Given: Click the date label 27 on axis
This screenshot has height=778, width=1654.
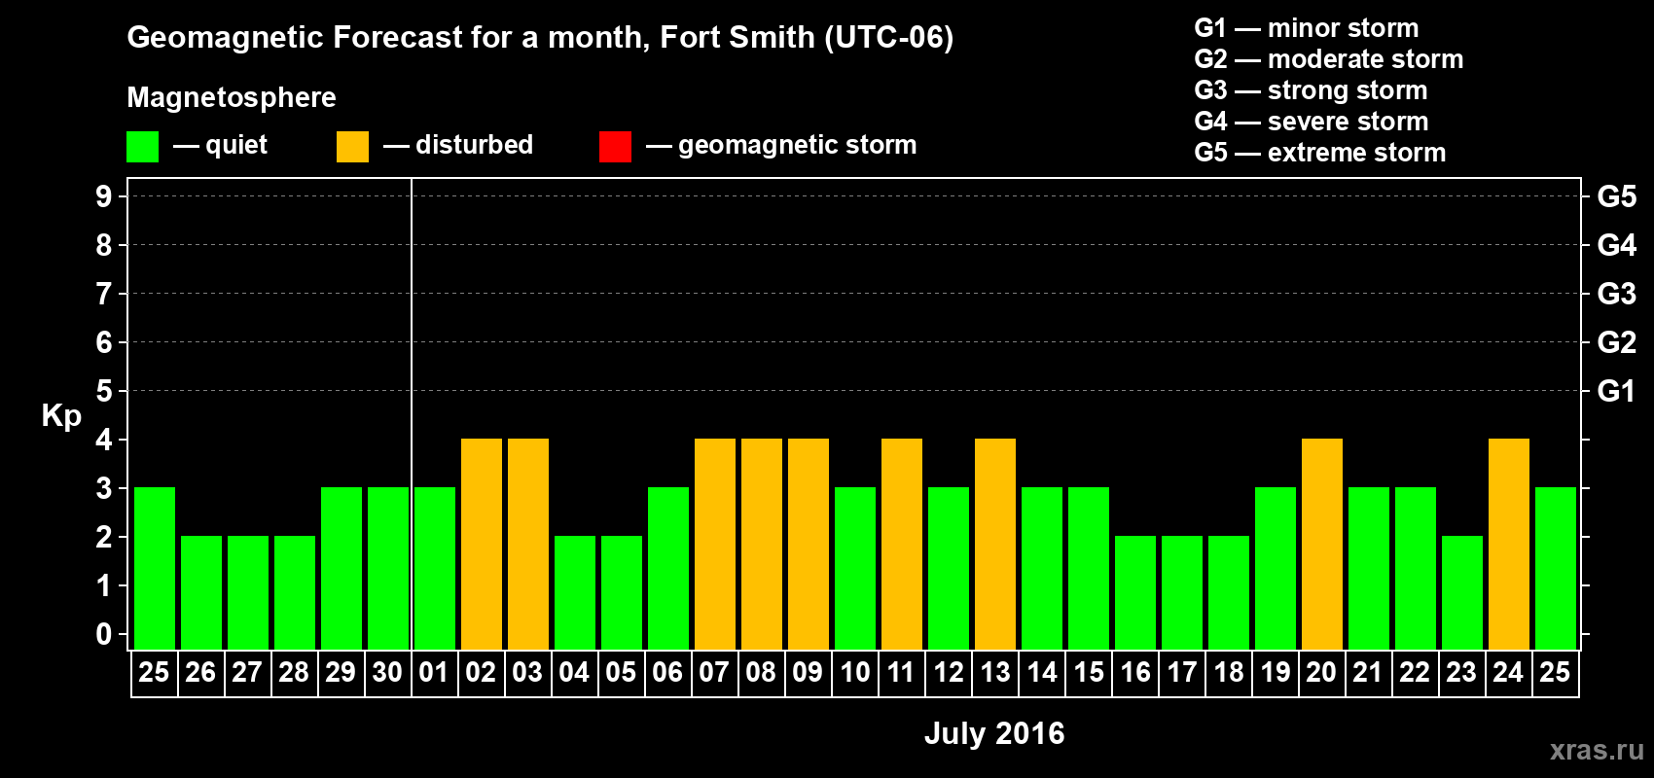Looking at the screenshot, I should point(247,672).
